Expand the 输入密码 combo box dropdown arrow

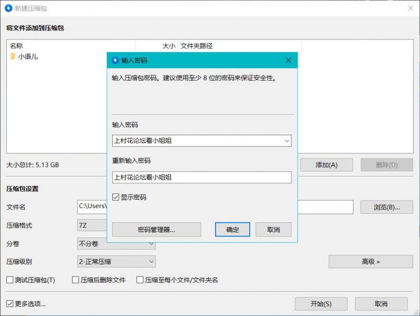coord(287,141)
